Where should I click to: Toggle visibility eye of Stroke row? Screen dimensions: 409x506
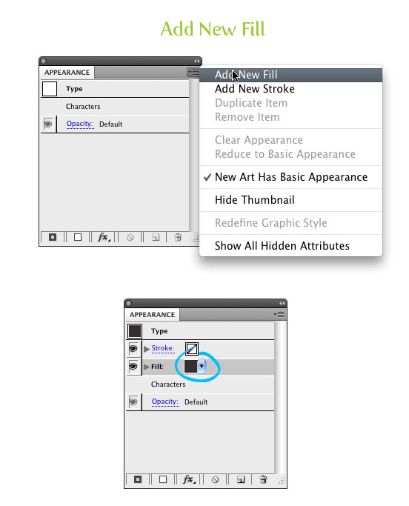coord(133,349)
